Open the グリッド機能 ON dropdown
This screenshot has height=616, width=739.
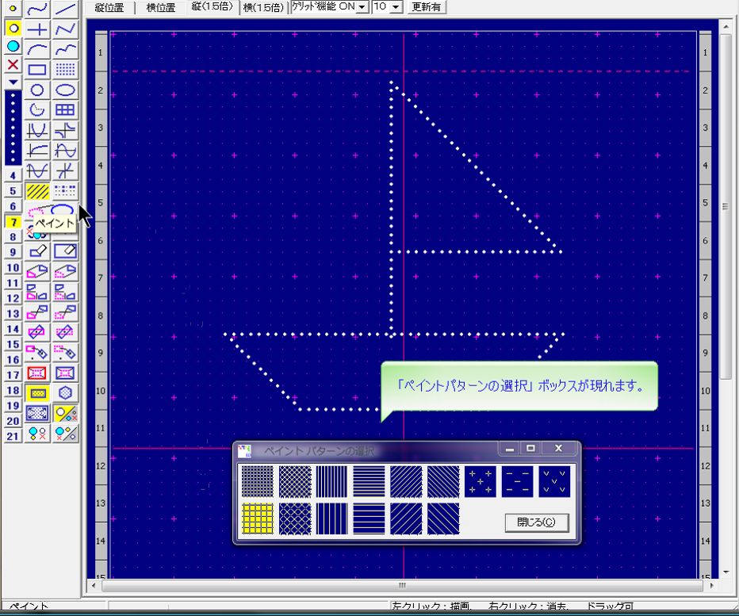click(362, 7)
